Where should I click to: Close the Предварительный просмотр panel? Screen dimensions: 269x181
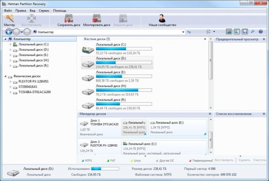(264, 39)
